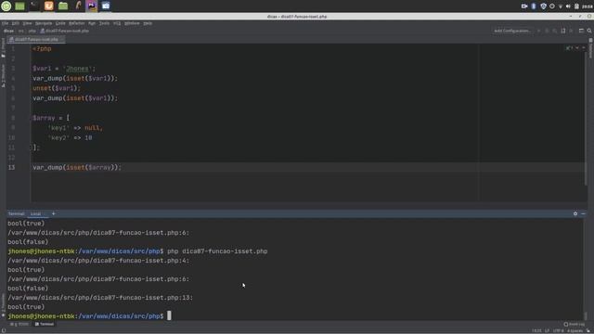Viewport: 594px width, 334px height.
Task: Open the Refactor menu
Action: click(76, 23)
